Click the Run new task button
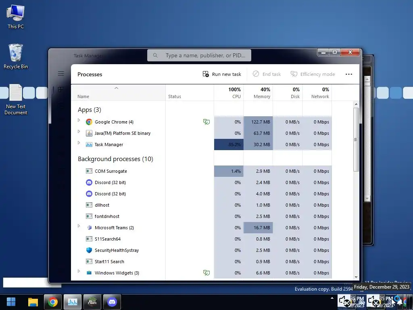 click(x=222, y=74)
